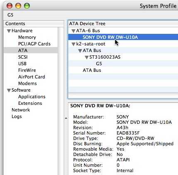Image resolution: width=178 pixels, height=175 pixels.
Task: Close the System Profiler window
Action: (x=10, y=6)
